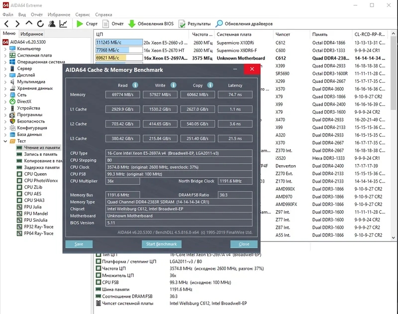The height and width of the screenshot is (314, 398).
Task: Sort by the Чипсет column header
Action: point(291,34)
